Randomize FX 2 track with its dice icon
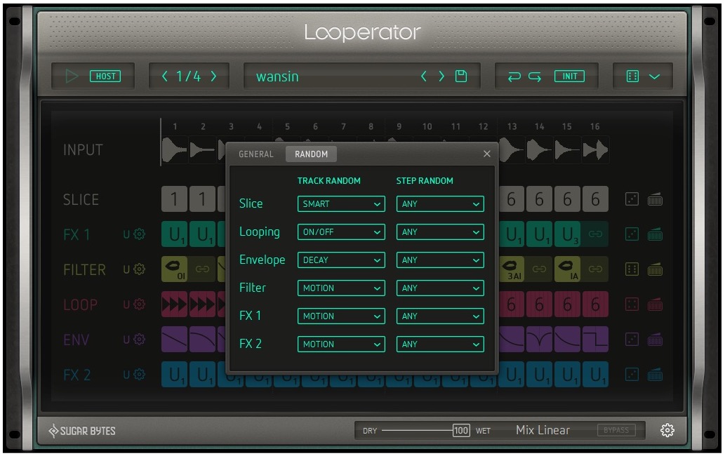The image size is (725, 456). coord(632,374)
